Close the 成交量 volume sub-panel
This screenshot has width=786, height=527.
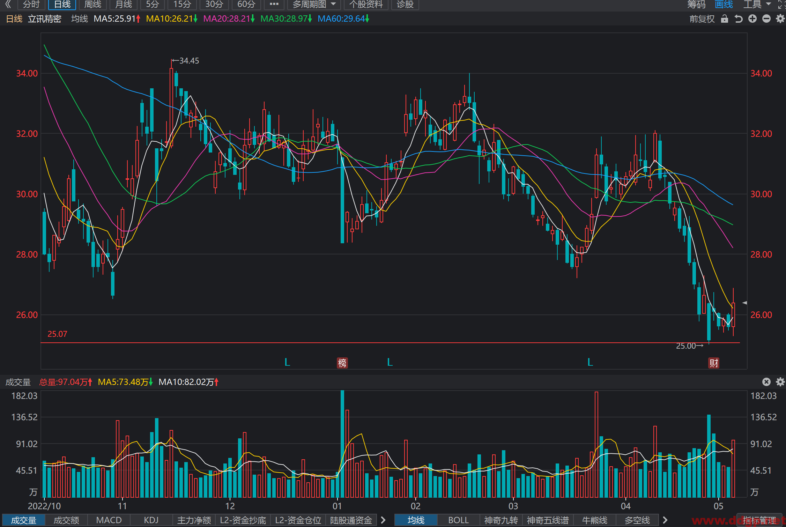(x=766, y=382)
